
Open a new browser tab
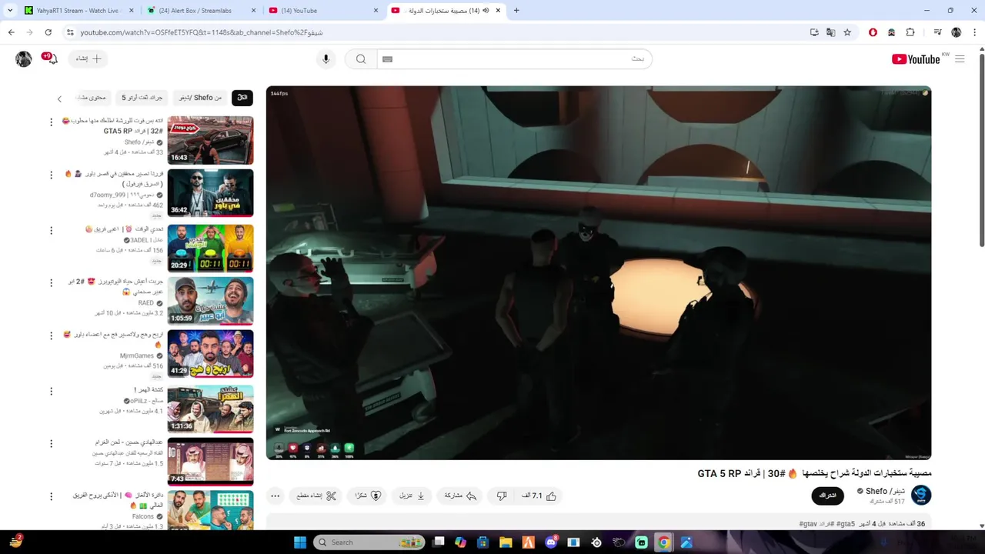click(x=516, y=11)
